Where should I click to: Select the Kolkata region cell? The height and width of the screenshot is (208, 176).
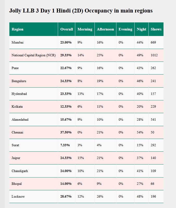17,107
